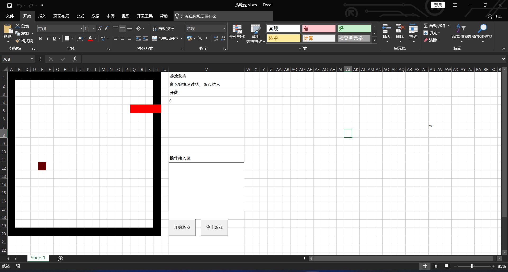The width and height of the screenshot is (508, 272).
Task: Open Fill (填充) dropdown
Action: click(432, 33)
